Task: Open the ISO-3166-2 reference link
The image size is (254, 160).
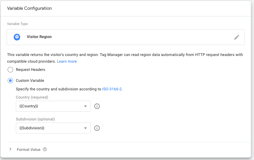Action: pos(112,89)
